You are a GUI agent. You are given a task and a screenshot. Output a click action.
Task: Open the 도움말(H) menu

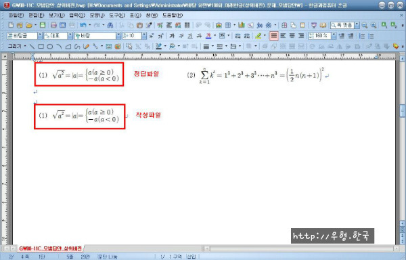click(x=173, y=16)
